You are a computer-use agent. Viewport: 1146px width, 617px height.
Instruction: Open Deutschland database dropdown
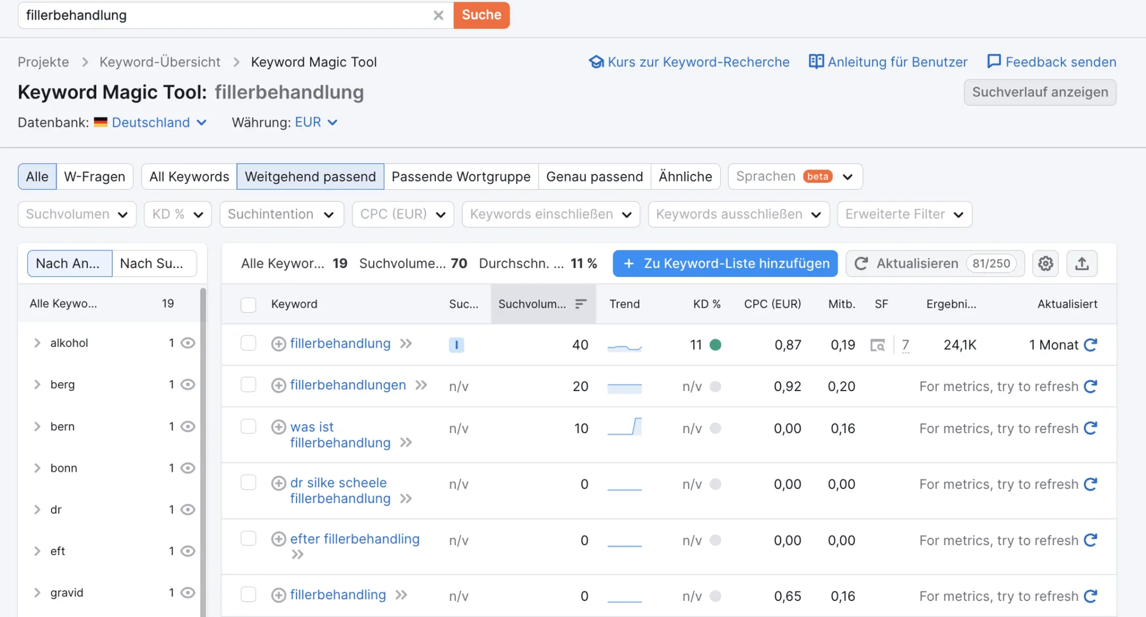150,122
